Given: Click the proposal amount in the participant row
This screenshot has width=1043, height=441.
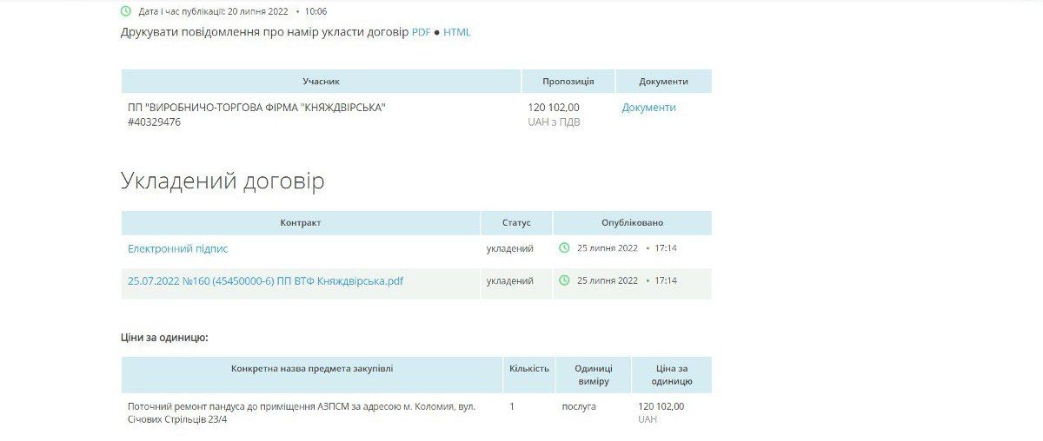Looking at the screenshot, I should pos(554,108).
